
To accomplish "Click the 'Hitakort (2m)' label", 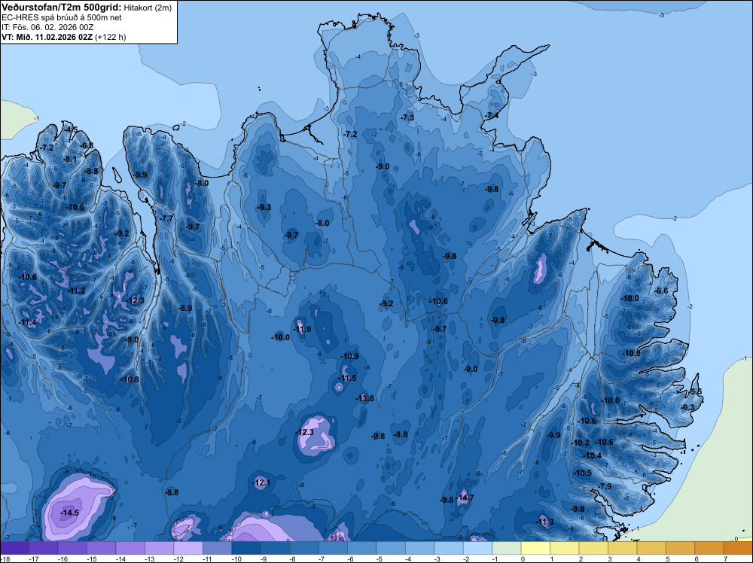I will [x=147, y=8].
